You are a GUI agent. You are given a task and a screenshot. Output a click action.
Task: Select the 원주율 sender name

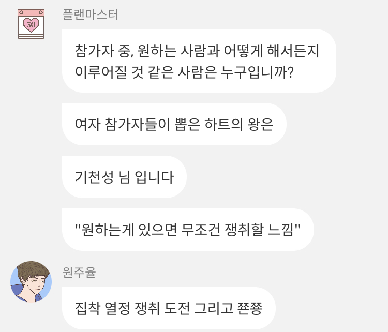[x=79, y=273]
